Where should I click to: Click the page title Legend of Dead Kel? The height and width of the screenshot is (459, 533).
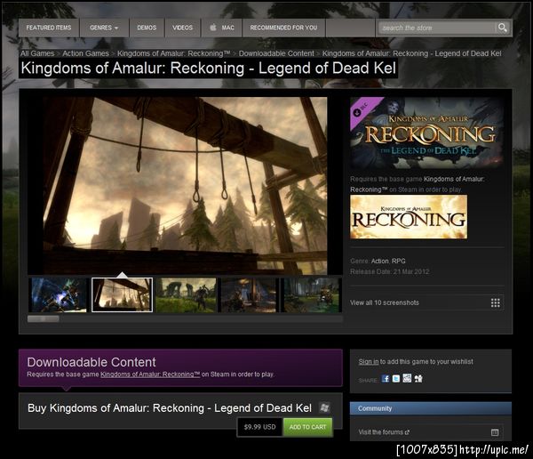coord(209,68)
